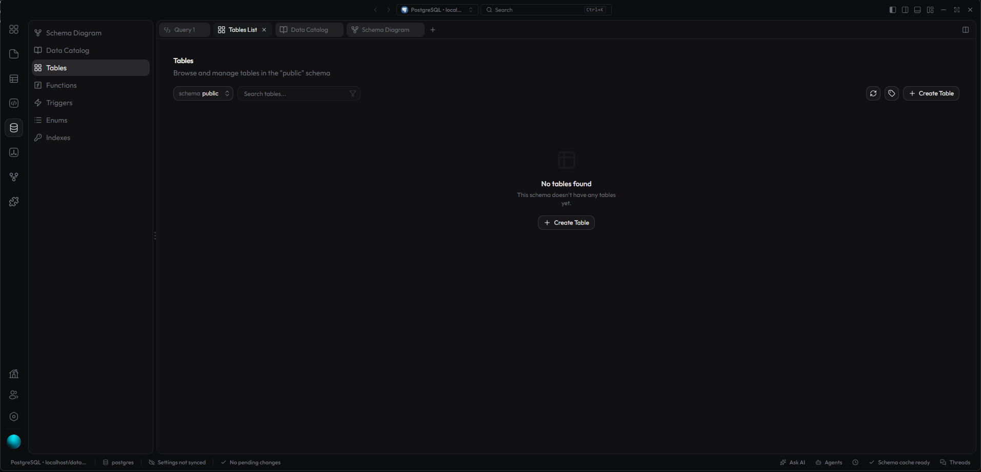981x472 pixels.
Task: Add a new tab with the plus button
Action: click(433, 30)
